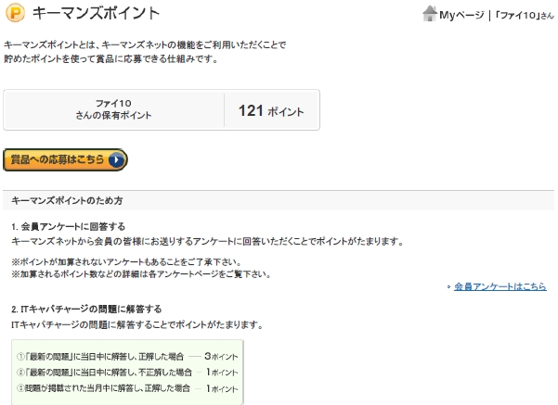This screenshot has height=405, width=558.
Task: Click the home icon beside Myページ
Action: (430, 14)
